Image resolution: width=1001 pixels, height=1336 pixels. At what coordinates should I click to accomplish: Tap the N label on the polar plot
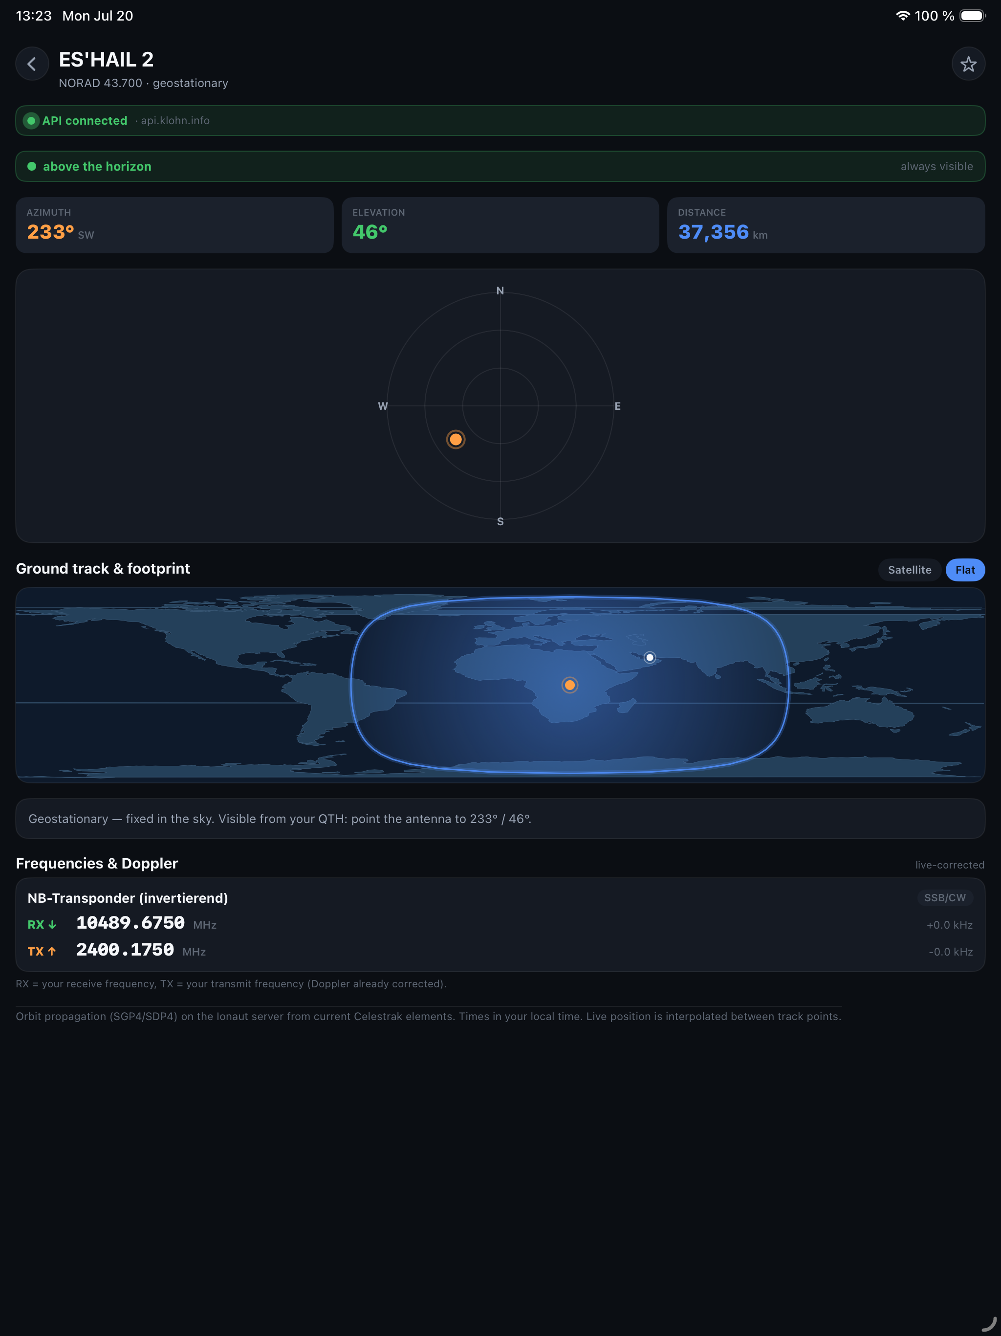coord(500,290)
